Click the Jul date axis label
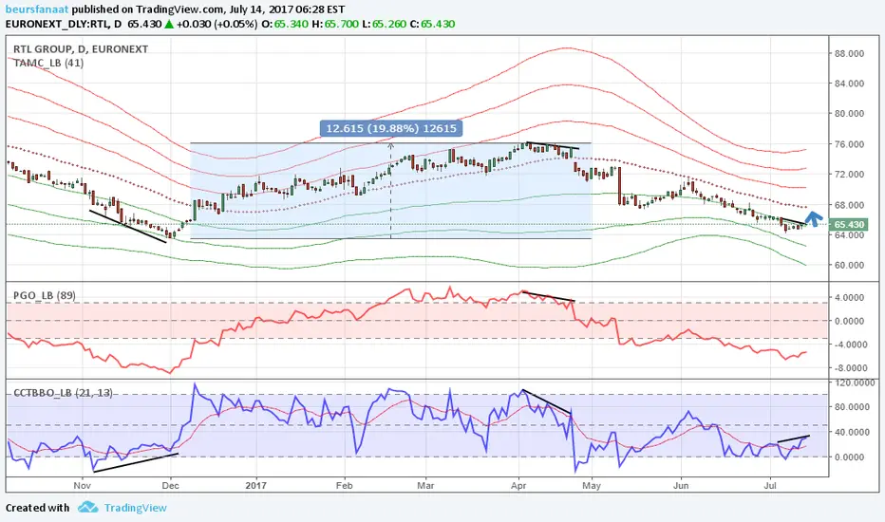This screenshot has width=885, height=522. click(x=770, y=485)
